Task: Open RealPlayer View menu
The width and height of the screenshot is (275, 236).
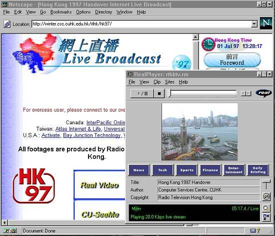Action: tap(144, 82)
